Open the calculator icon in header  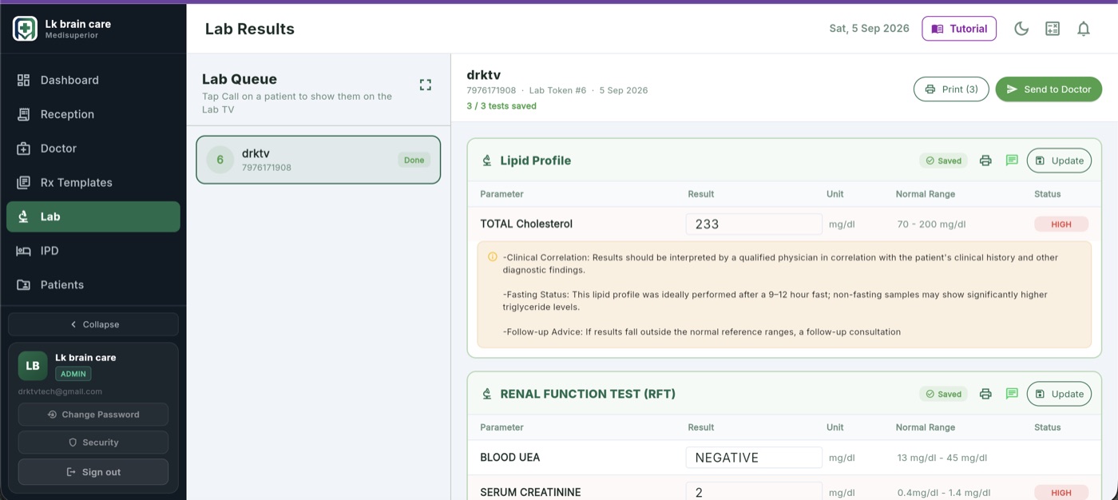pyautogui.click(x=1053, y=29)
